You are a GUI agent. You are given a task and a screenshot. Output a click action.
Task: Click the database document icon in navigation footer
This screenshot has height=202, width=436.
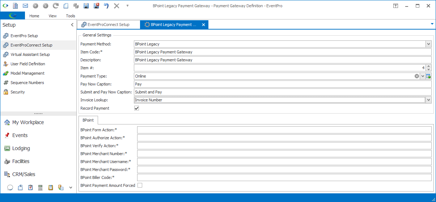pyautogui.click(x=61, y=188)
